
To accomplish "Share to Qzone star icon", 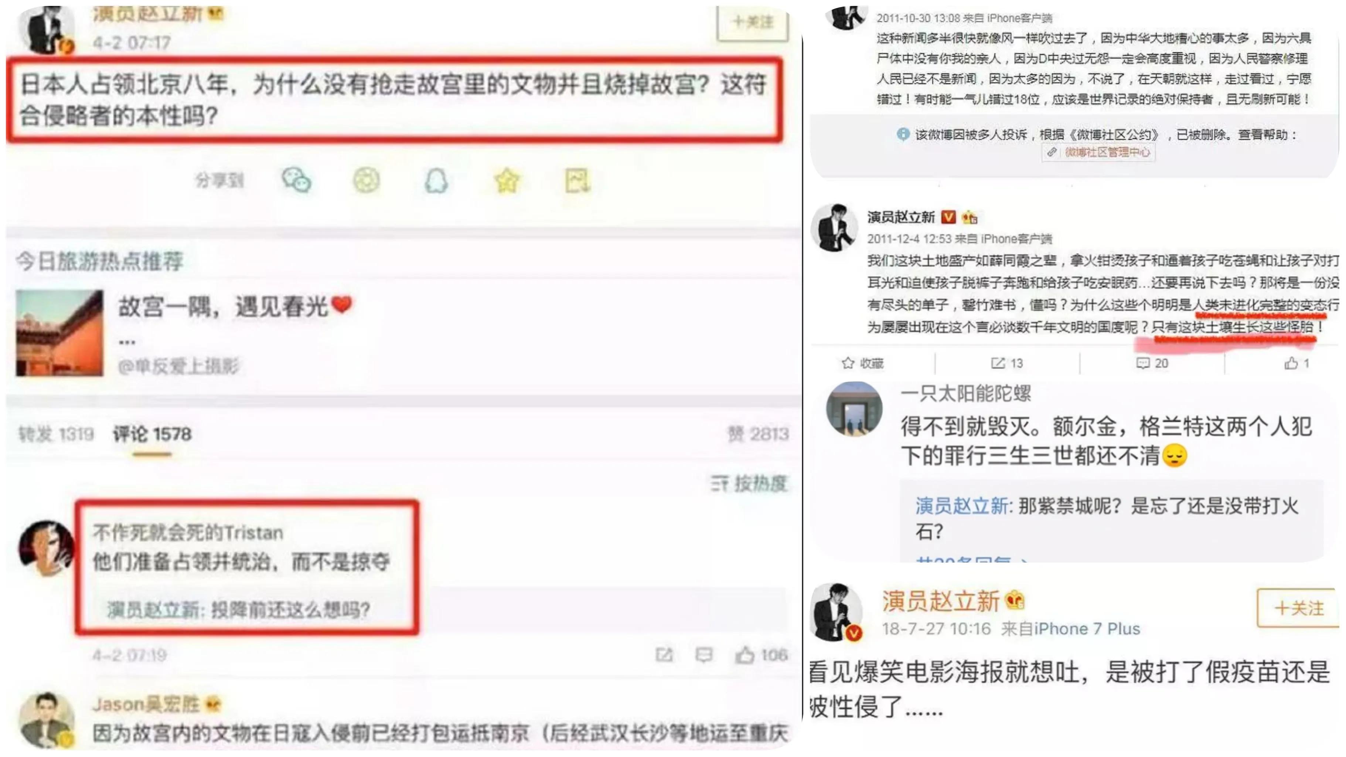I will point(507,181).
